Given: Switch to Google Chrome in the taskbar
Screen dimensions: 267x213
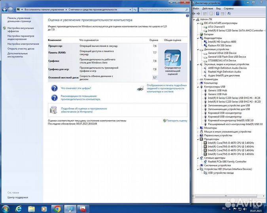Looking at the screenshot, I should [x=57, y=209].
